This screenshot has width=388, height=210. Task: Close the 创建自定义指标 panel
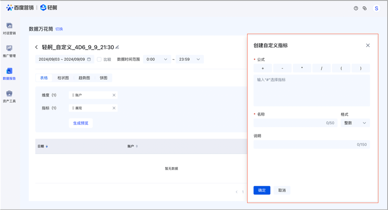[x=367, y=45]
